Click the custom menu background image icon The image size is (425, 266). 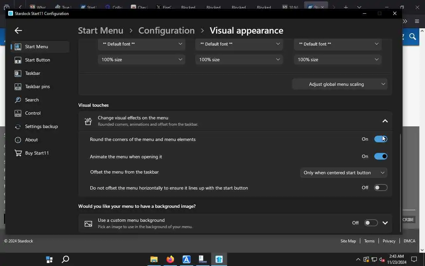pyautogui.click(x=88, y=224)
